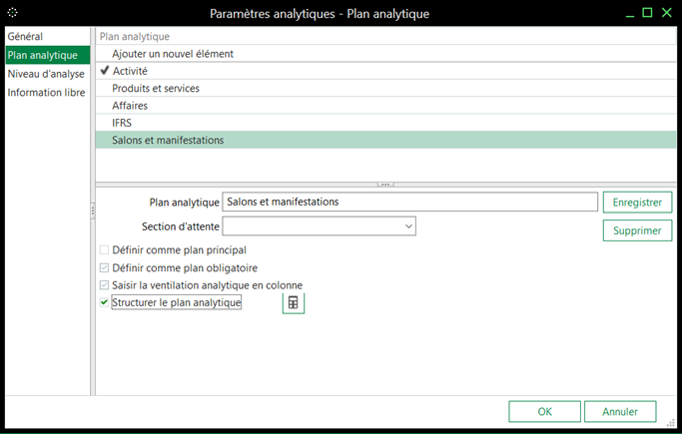Click the checkmark next to Activité

(104, 72)
